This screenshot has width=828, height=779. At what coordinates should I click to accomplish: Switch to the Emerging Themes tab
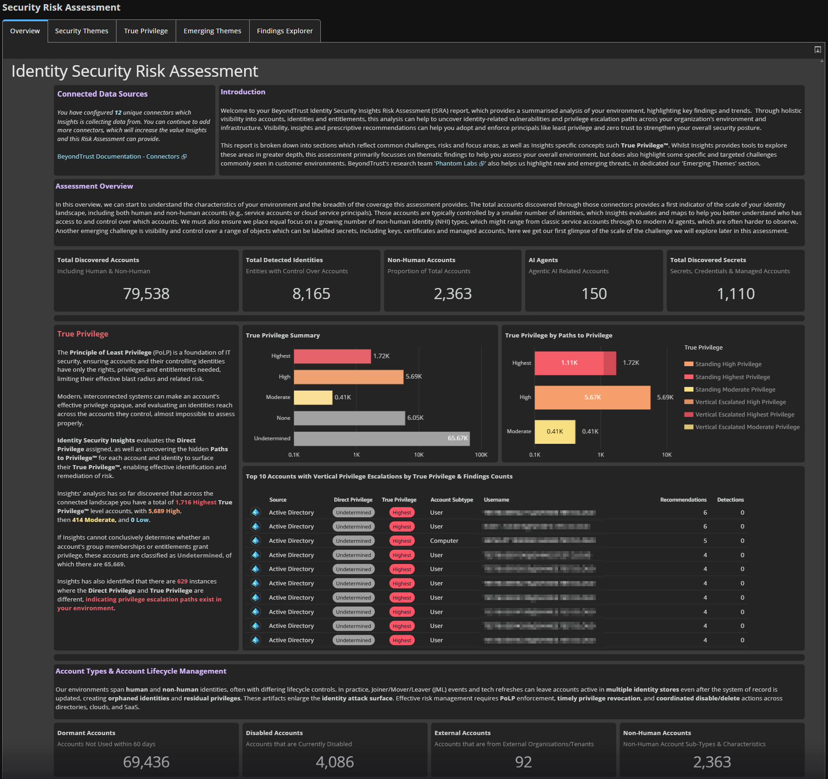pyautogui.click(x=212, y=31)
